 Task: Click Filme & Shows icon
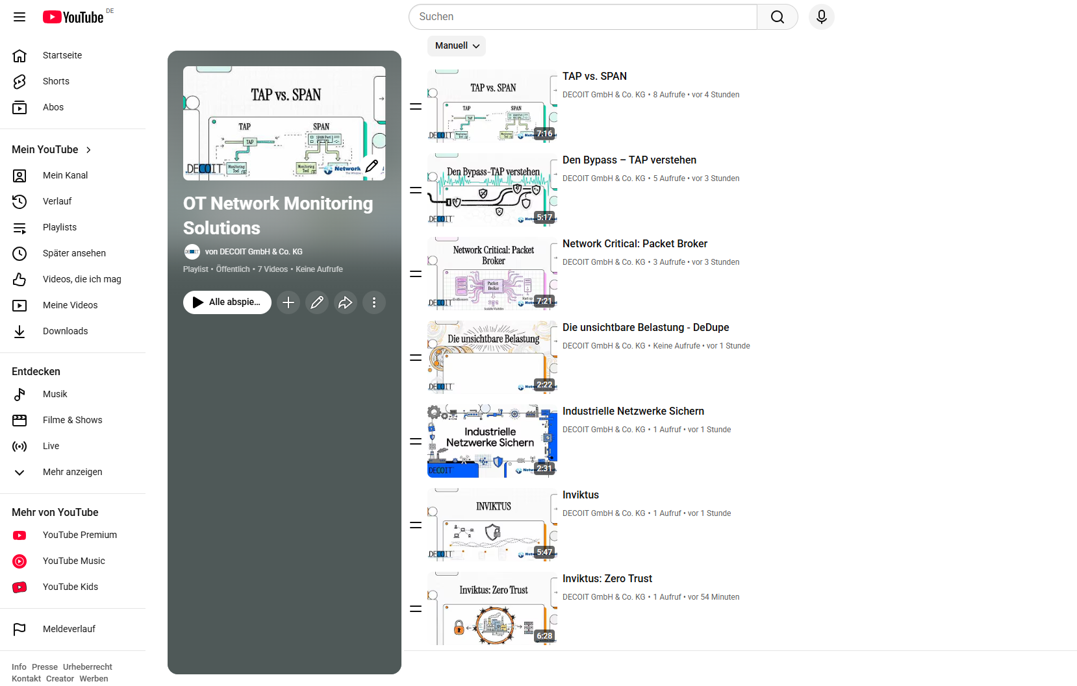click(19, 420)
